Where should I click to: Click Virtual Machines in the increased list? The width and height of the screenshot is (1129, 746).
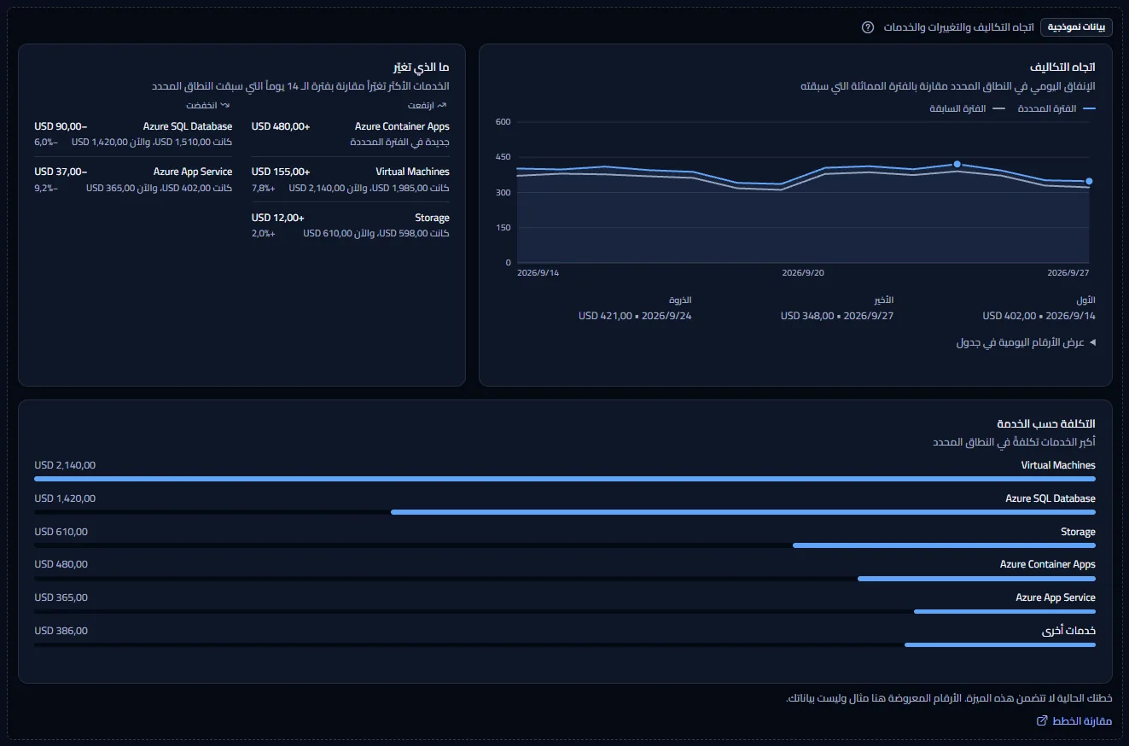pyautogui.click(x=412, y=172)
